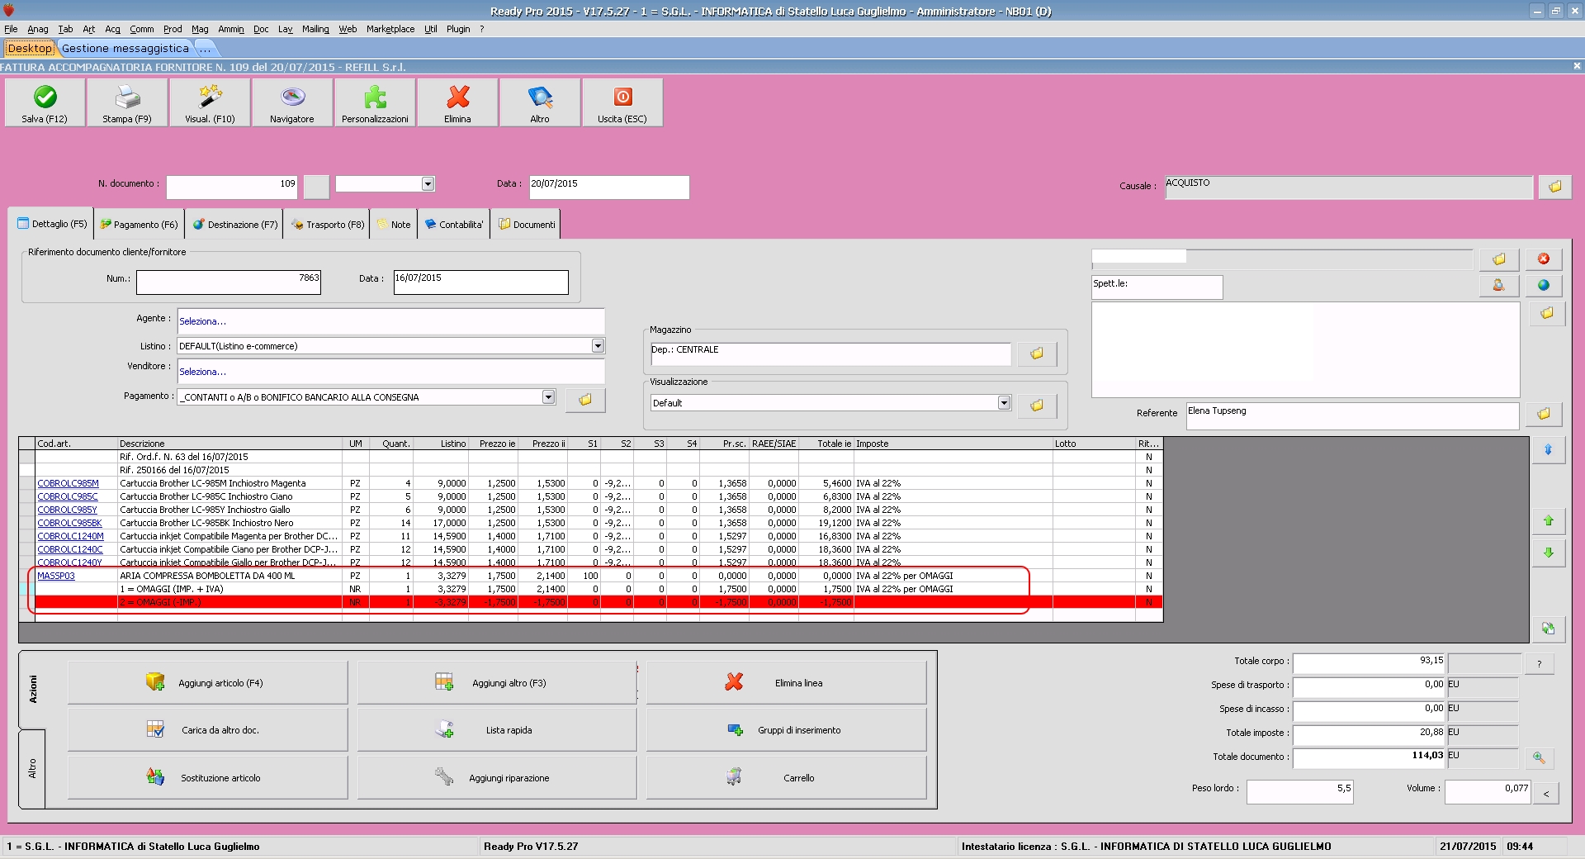Move selected row up with green arrow
This screenshot has height=859, width=1585.
[1549, 521]
